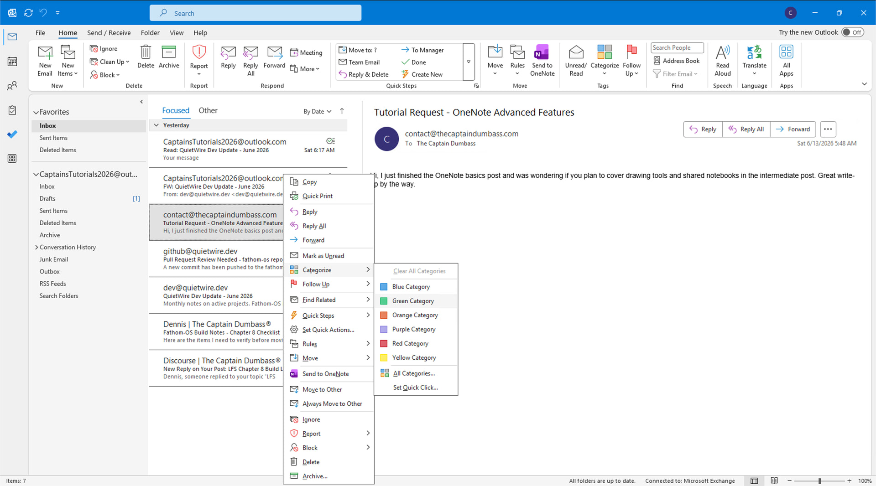Open the Folder ribbon tab

click(x=150, y=33)
